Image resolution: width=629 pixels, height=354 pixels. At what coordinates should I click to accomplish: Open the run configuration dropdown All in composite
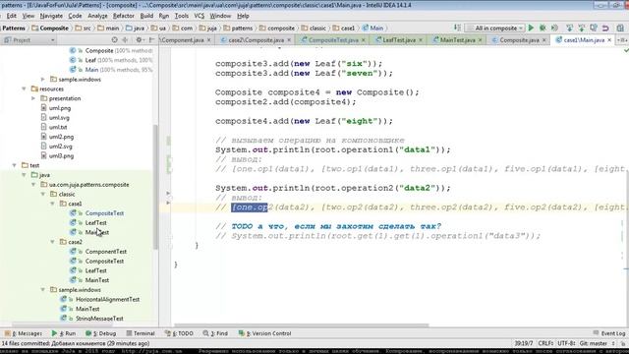click(x=495, y=29)
